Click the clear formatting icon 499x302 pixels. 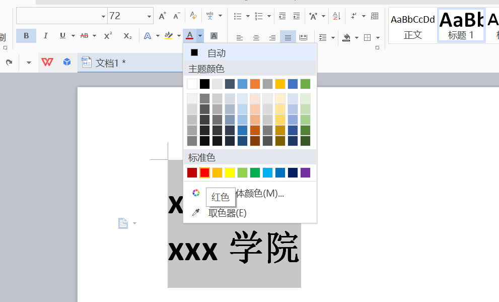tap(193, 16)
